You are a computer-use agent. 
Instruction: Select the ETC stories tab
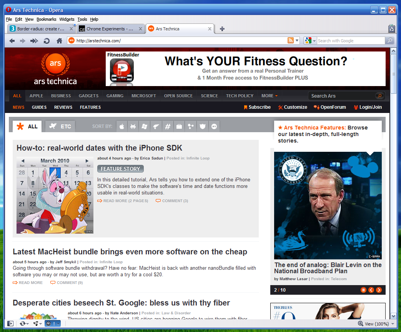60,126
